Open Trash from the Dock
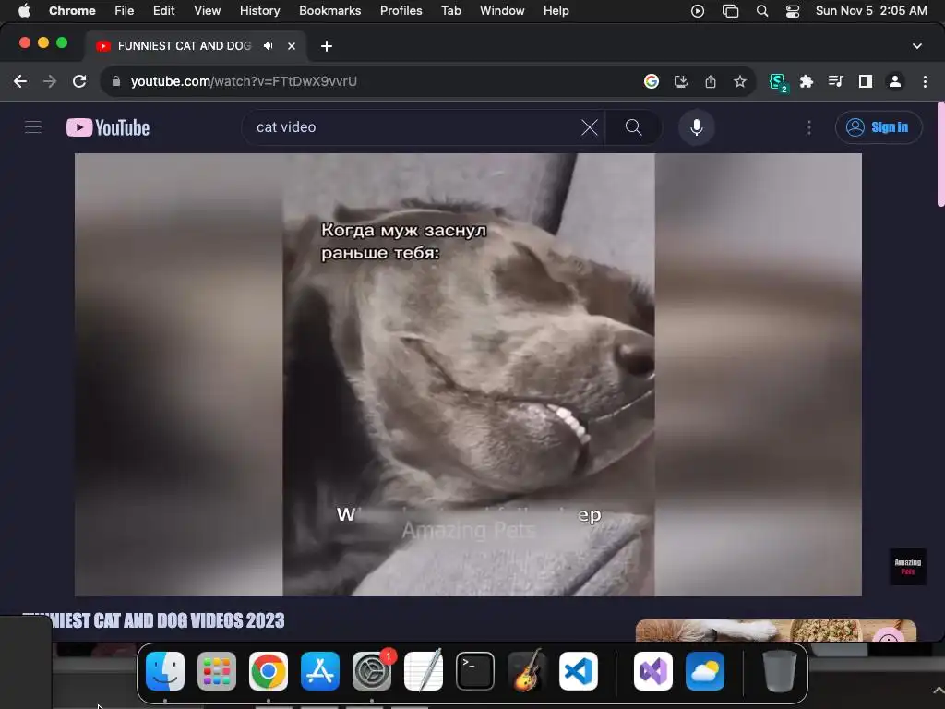This screenshot has height=709, width=945. point(780,671)
